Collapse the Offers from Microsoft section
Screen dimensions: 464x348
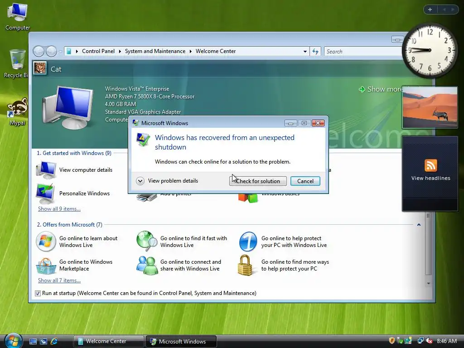tap(419, 225)
